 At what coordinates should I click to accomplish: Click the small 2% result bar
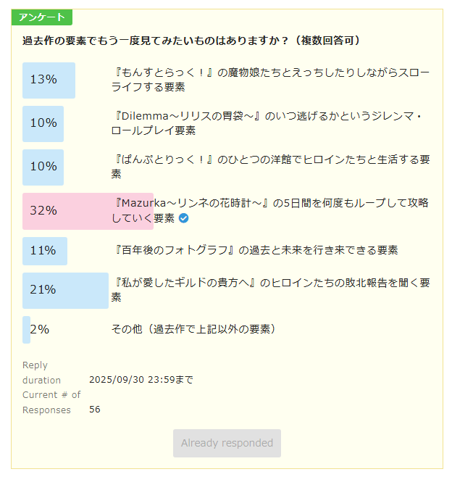27,329
